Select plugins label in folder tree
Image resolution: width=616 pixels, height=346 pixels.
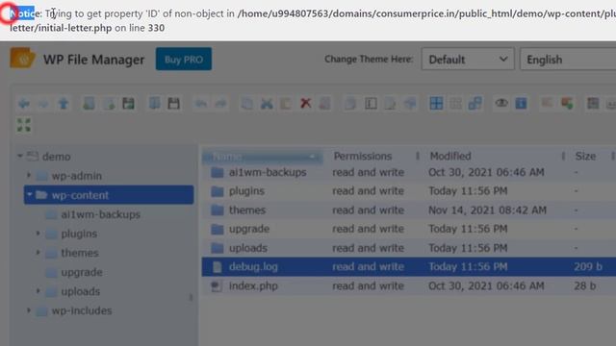[79, 234]
